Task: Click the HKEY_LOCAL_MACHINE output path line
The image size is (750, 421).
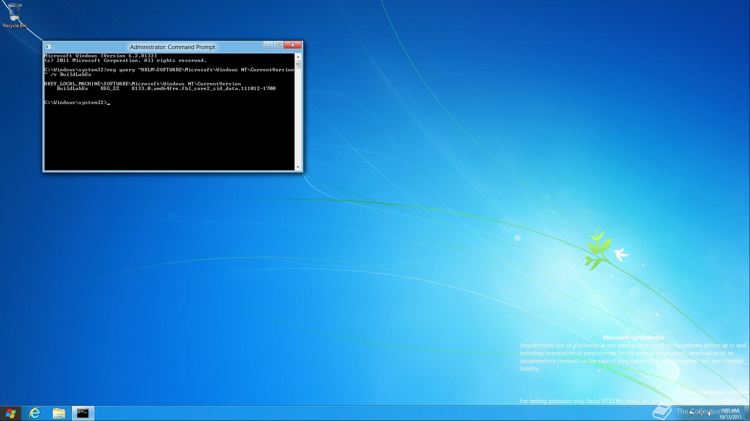Action: click(x=143, y=84)
